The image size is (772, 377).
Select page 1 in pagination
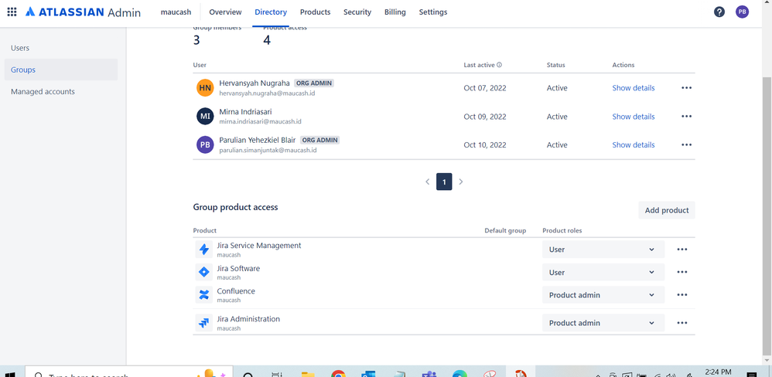[444, 182]
